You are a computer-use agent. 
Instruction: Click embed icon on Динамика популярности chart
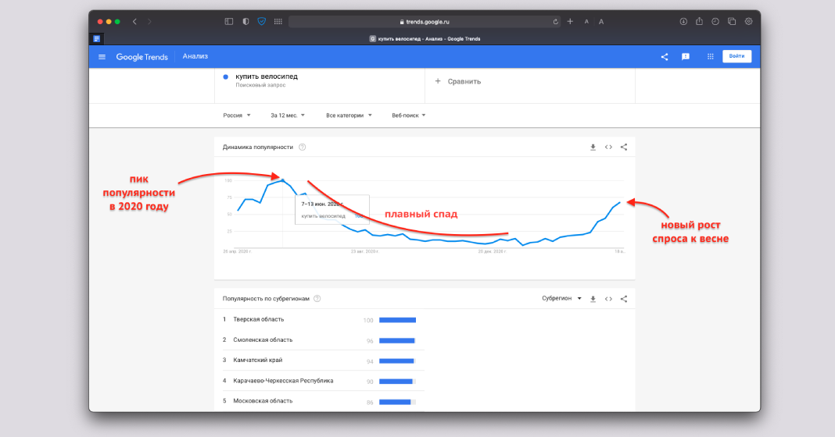608,147
